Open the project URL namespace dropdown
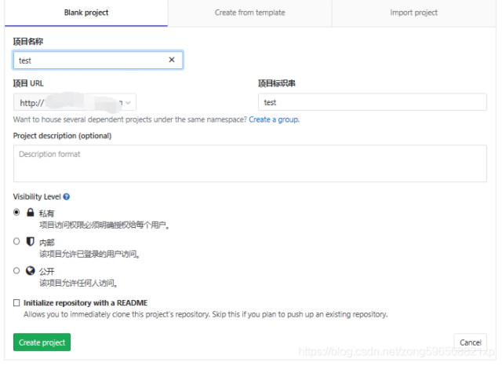 click(75, 103)
